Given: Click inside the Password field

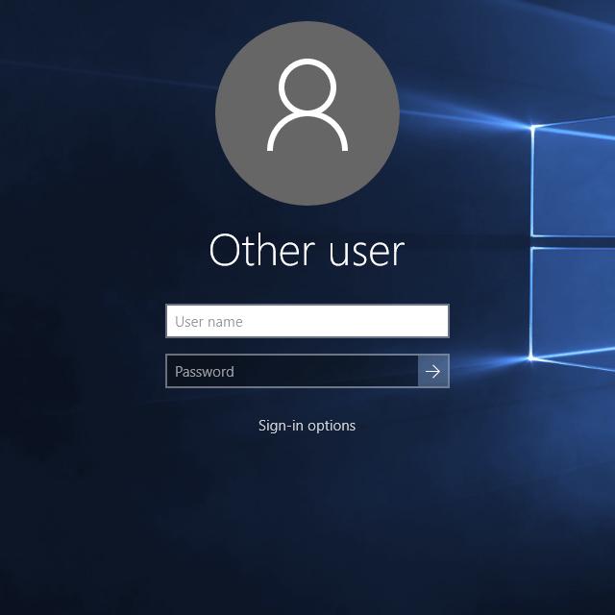Looking at the screenshot, I should [292, 372].
